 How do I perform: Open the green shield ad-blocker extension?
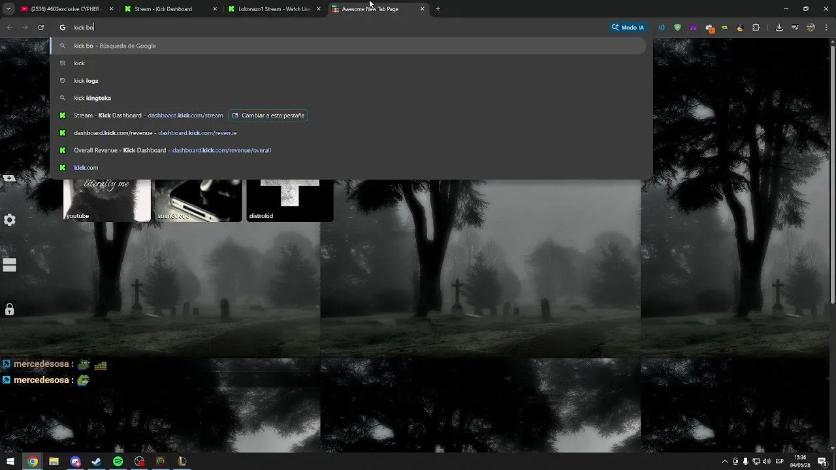click(x=677, y=27)
